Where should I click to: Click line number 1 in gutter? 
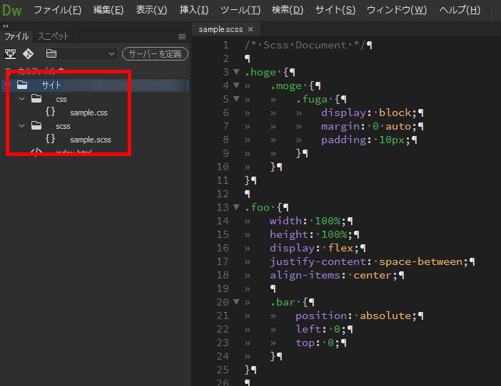[x=226, y=45]
